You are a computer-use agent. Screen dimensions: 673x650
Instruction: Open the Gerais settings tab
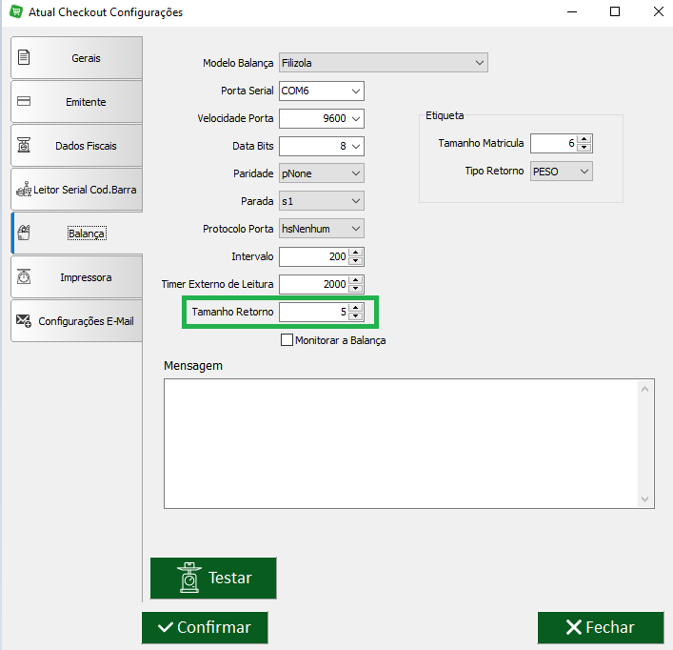[x=76, y=57]
